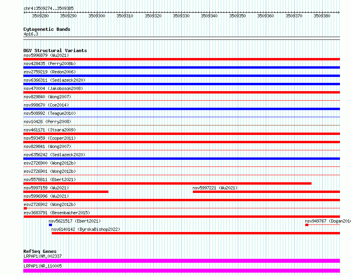Viewport: 351px width, 275px height.
Task: Open the esv2759219 (Redon2006) variant
Action: pyautogui.click(x=50, y=72)
